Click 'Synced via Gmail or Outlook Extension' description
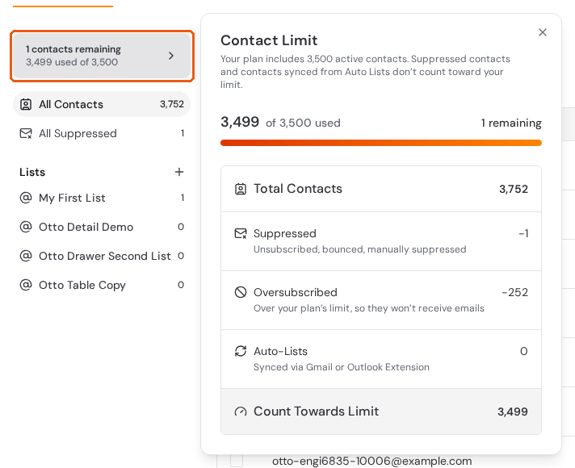The width and height of the screenshot is (575, 468). point(342,367)
